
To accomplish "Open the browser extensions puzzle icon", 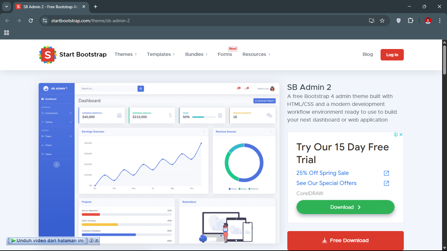I will pyautogui.click(x=410, y=21).
